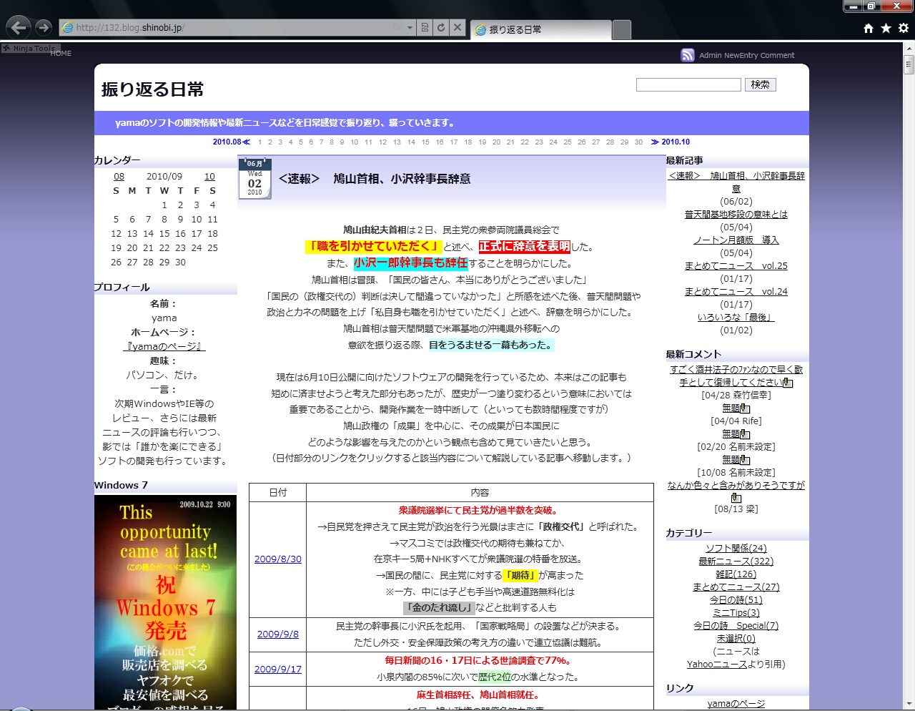This screenshot has width=915, height=711.
Task: Focus the blog search text field
Action: coord(688,84)
